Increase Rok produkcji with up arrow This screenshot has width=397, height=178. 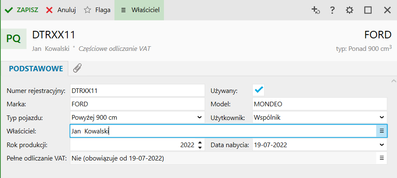[200, 143]
